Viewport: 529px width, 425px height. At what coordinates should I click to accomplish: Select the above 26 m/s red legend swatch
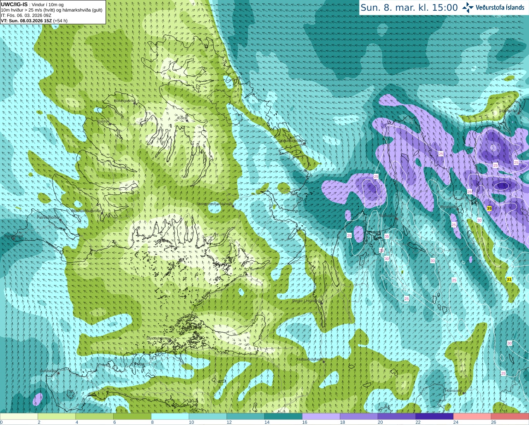pyautogui.click(x=510, y=416)
